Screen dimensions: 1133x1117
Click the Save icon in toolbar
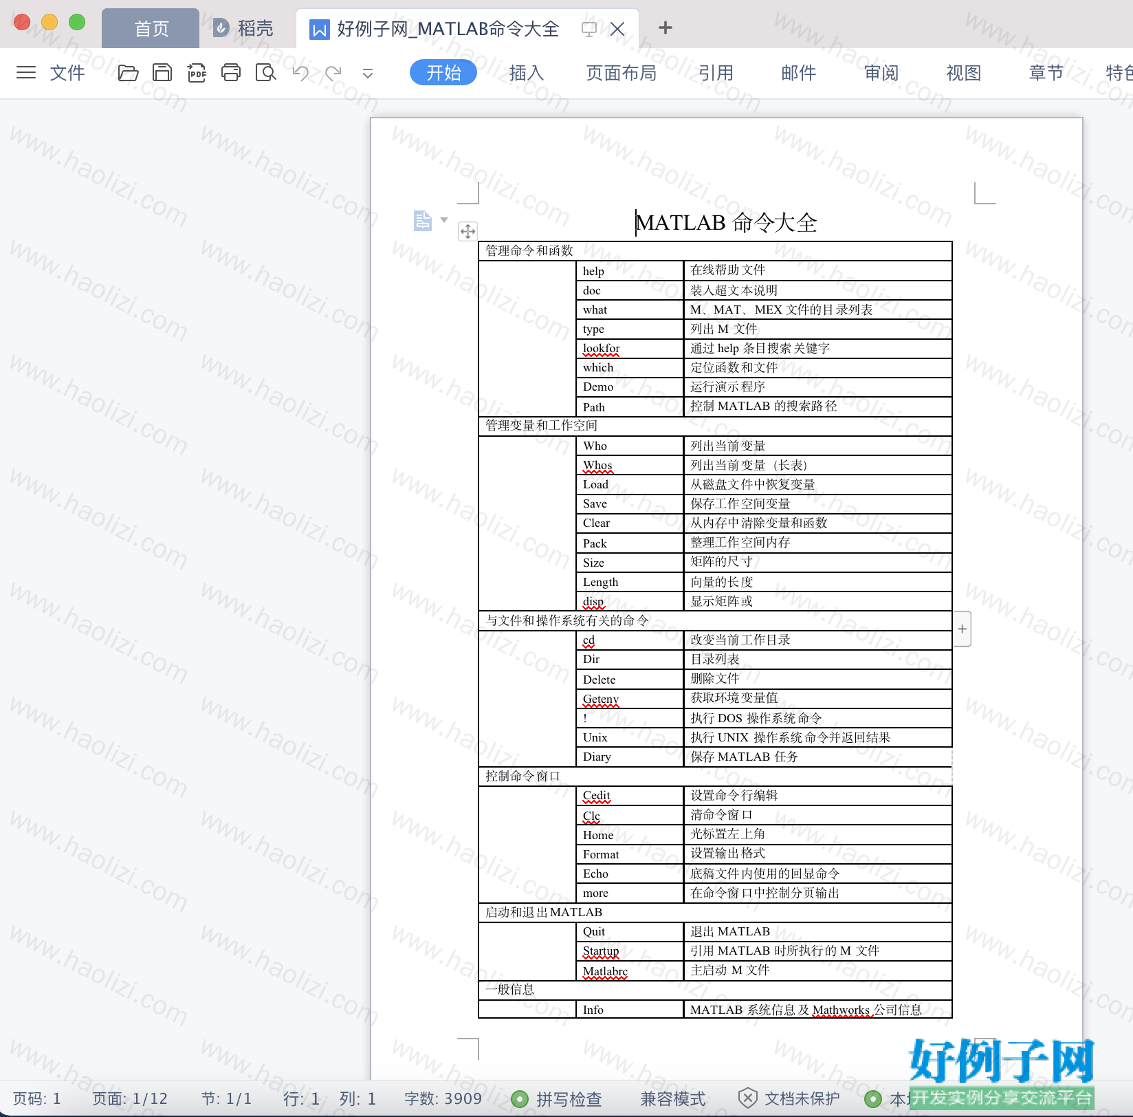(x=162, y=72)
